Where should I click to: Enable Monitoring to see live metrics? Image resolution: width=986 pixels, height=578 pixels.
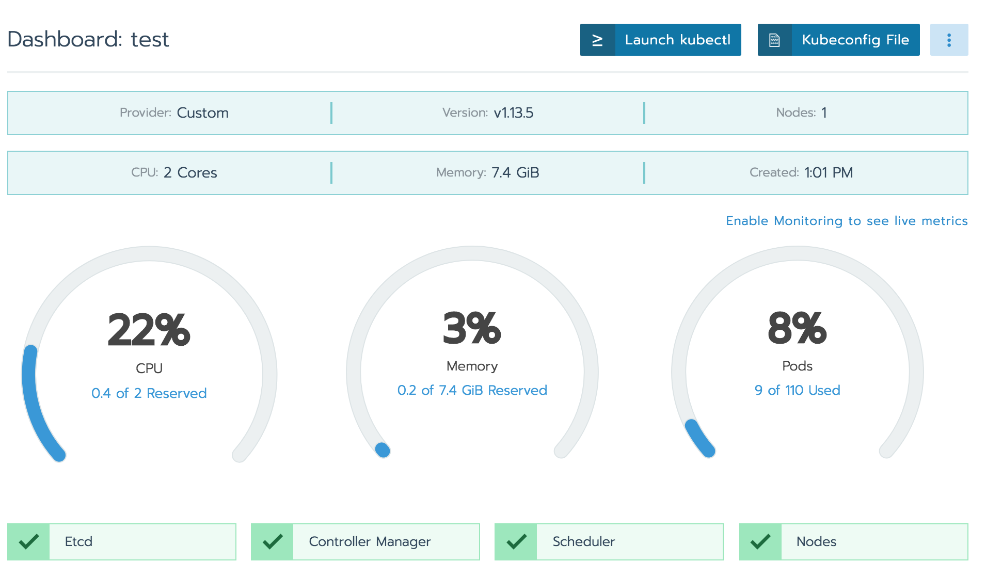pos(847,221)
